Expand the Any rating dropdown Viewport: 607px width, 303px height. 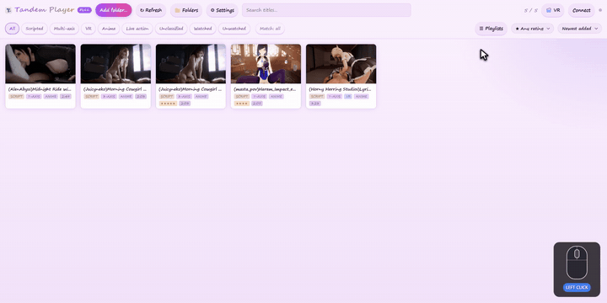coord(532,29)
